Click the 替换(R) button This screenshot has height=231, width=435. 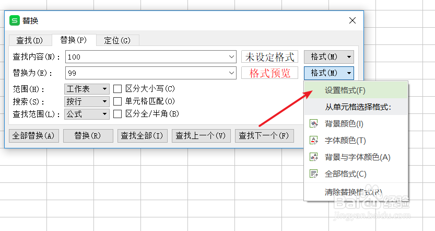click(x=88, y=136)
